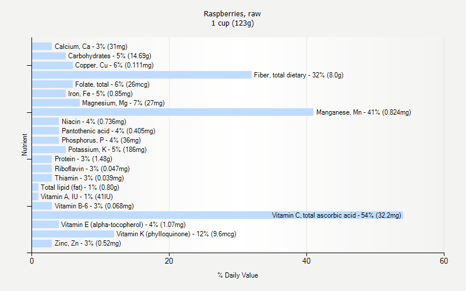Image resolution: width=466 pixels, height=291 pixels.
Task: Click the Iron bar in the chart
Action: point(49,94)
